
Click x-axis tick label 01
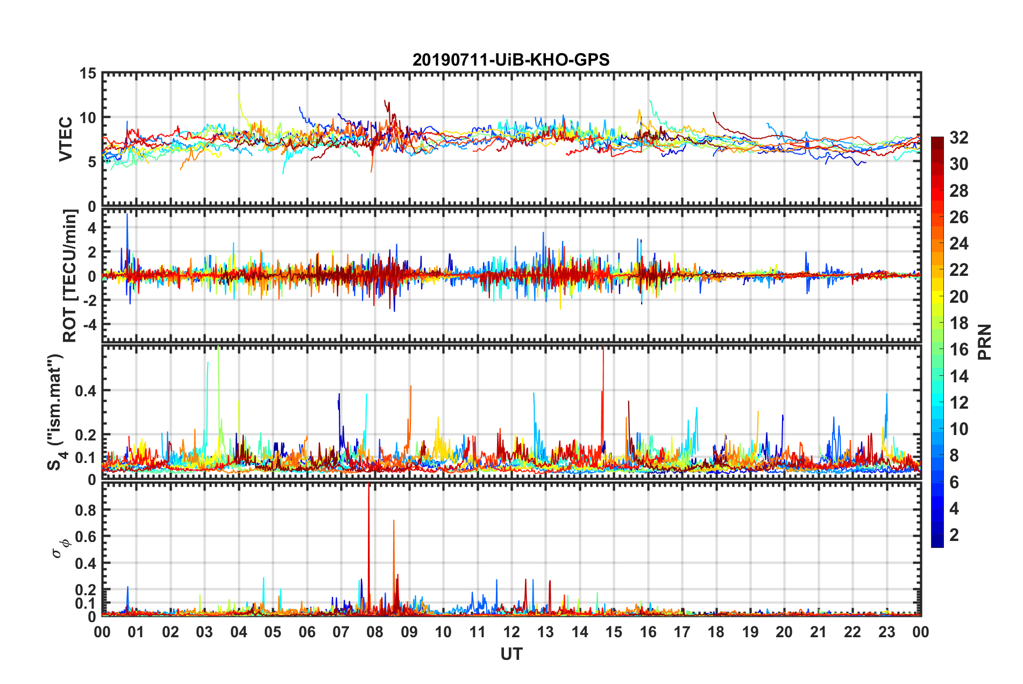136,632
